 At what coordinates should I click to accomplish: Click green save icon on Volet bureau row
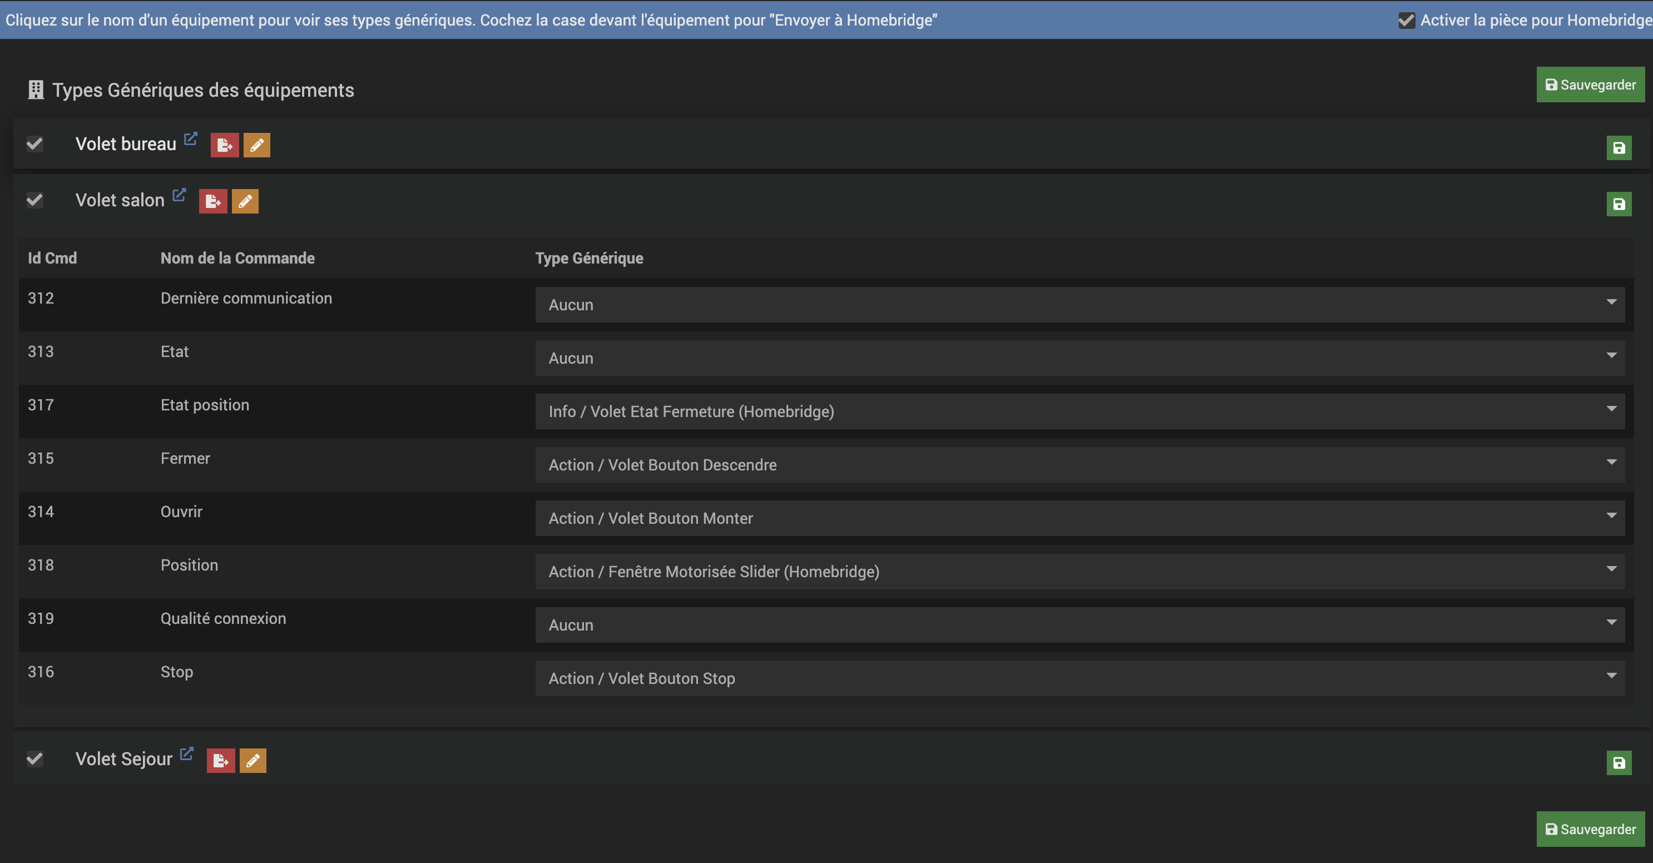pyautogui.click(x=1619, y=148)
